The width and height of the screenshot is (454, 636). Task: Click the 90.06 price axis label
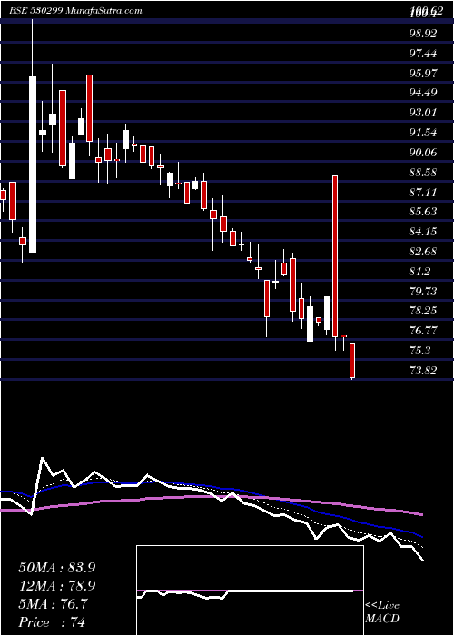tap(423, 153)
